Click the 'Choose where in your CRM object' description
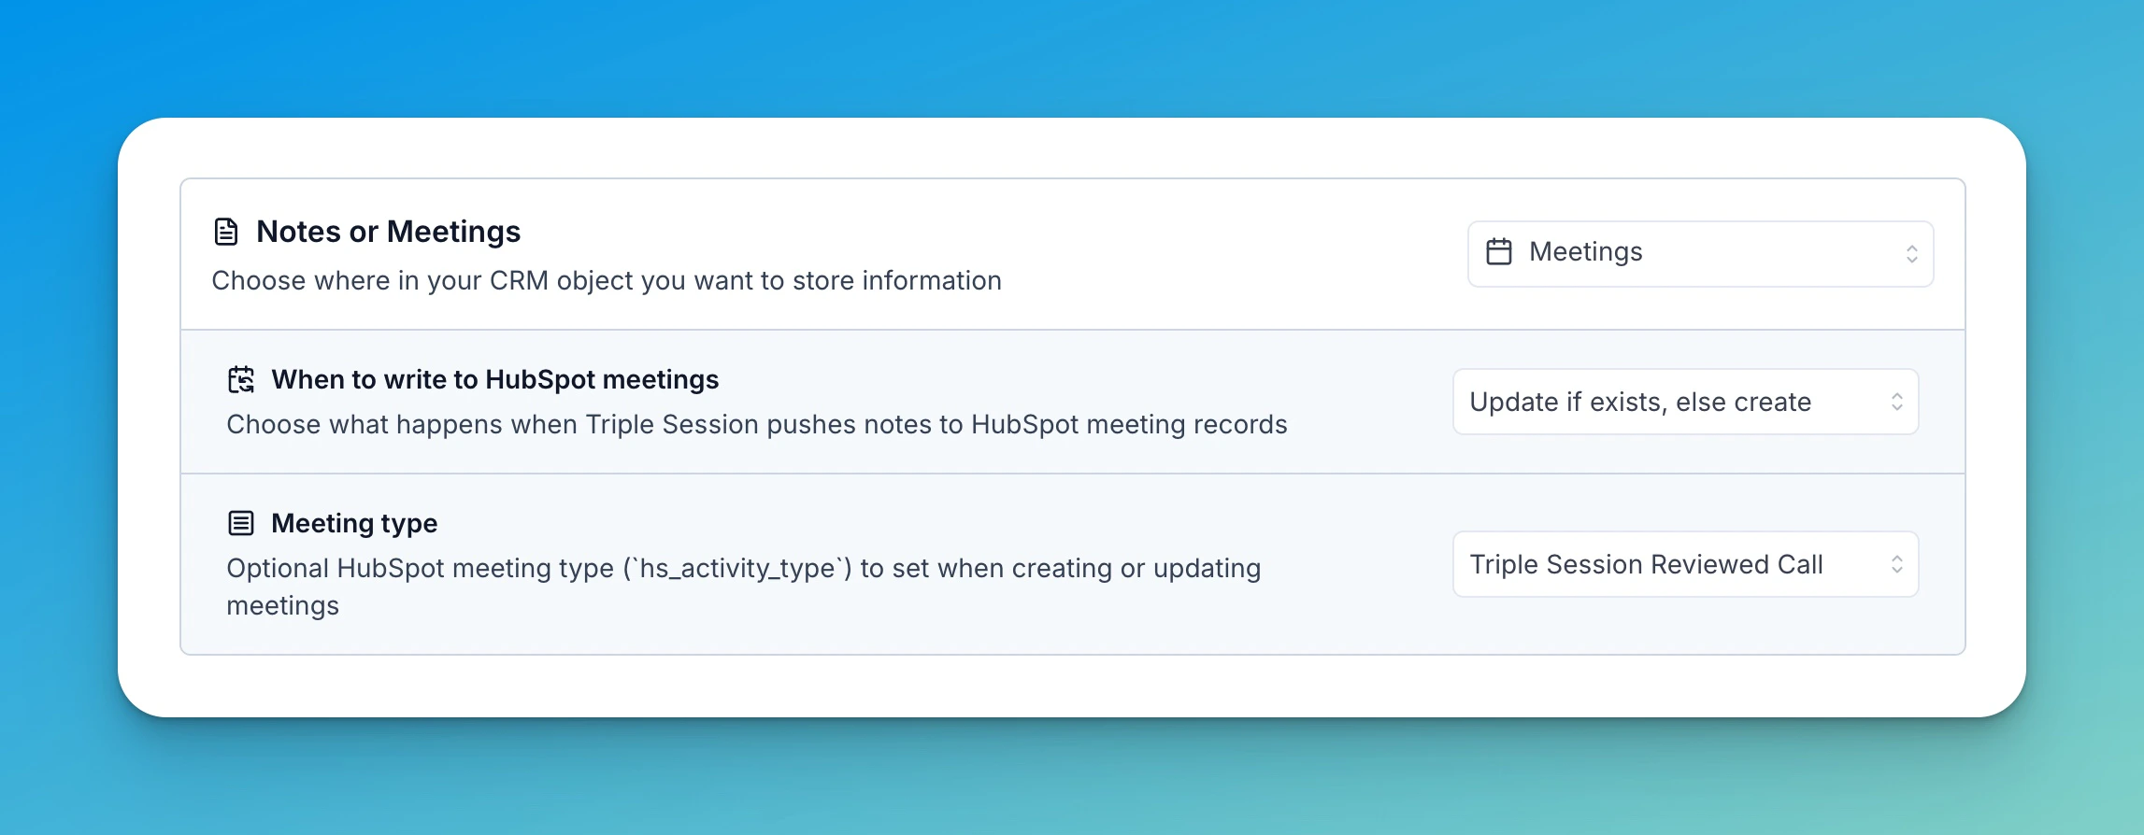The height and width of the screenshot is (835, 2144). (607, 281)
